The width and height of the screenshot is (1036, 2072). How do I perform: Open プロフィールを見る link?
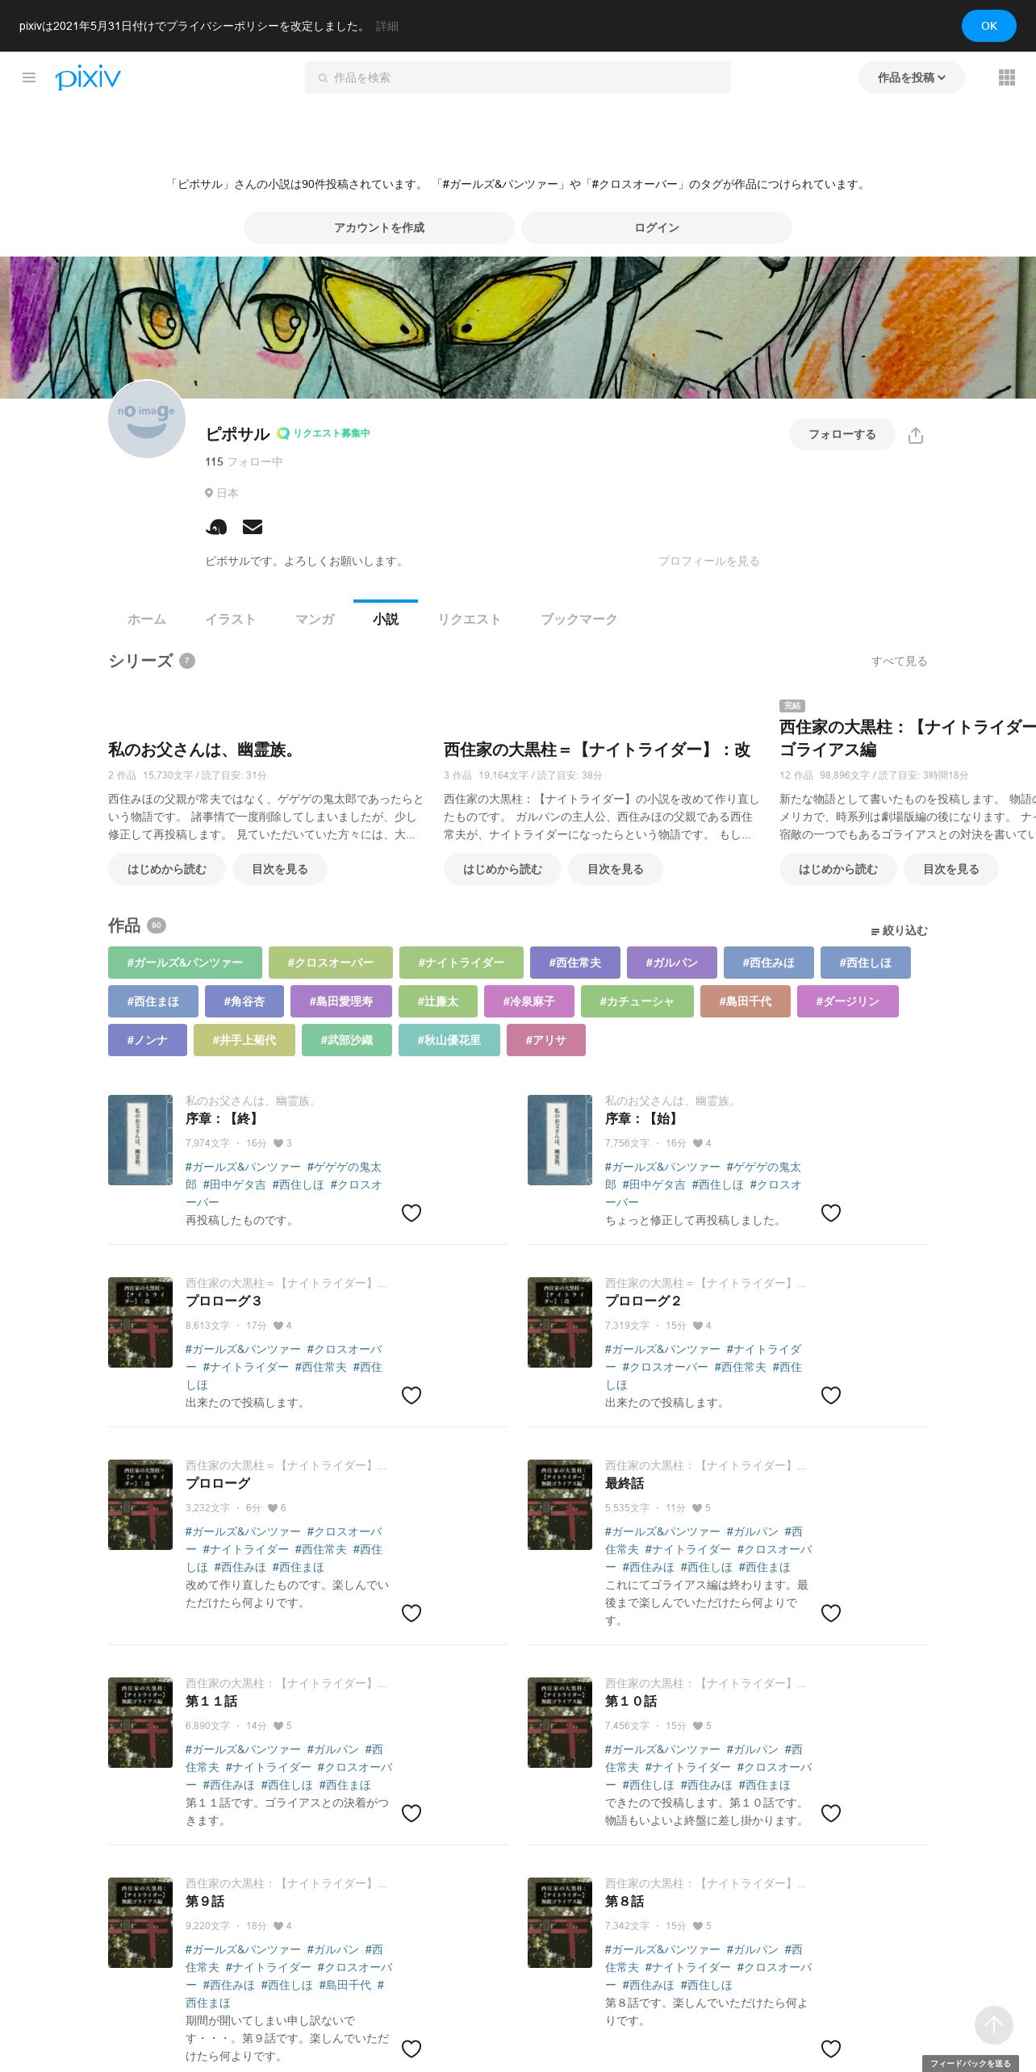[x=708, y=561]
